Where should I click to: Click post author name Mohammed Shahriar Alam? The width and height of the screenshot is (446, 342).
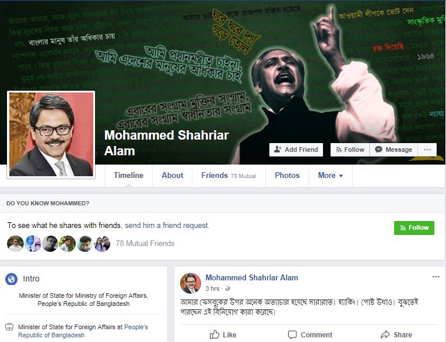pyautogui.click(x=252, y=277)
